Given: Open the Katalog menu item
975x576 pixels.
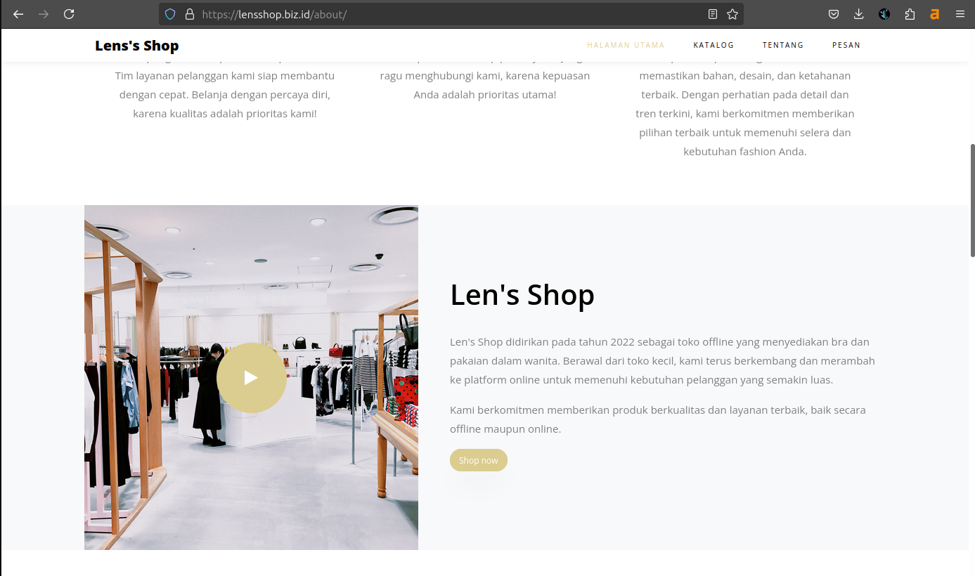Looking at the screenshot, I should [714, 45].
